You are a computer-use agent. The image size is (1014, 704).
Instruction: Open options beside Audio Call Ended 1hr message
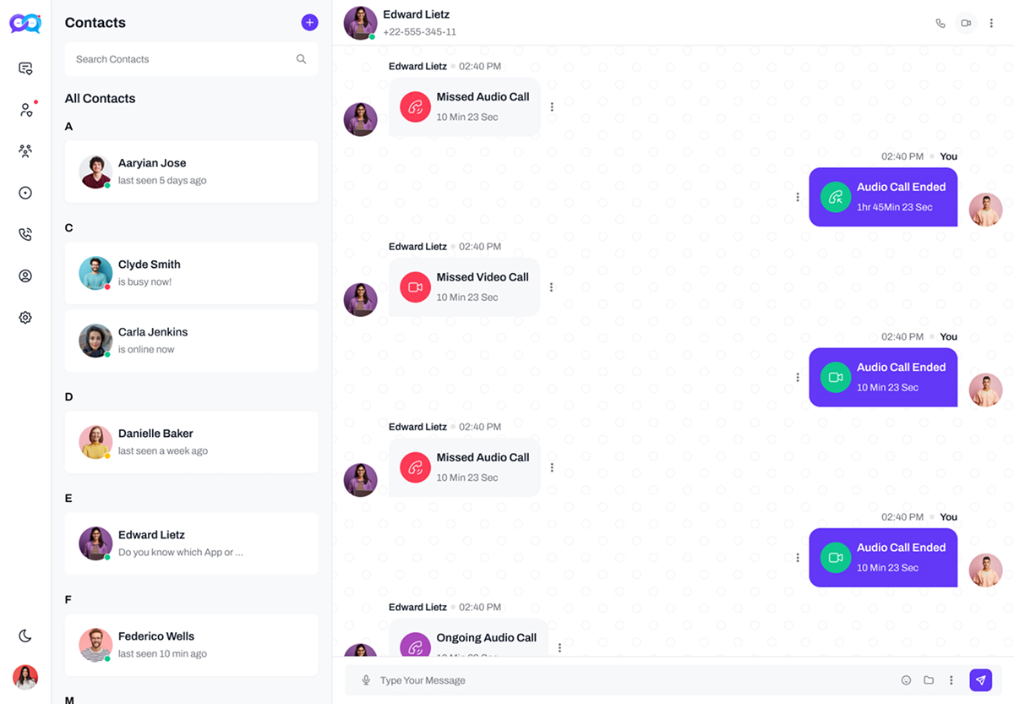[798, 197]
